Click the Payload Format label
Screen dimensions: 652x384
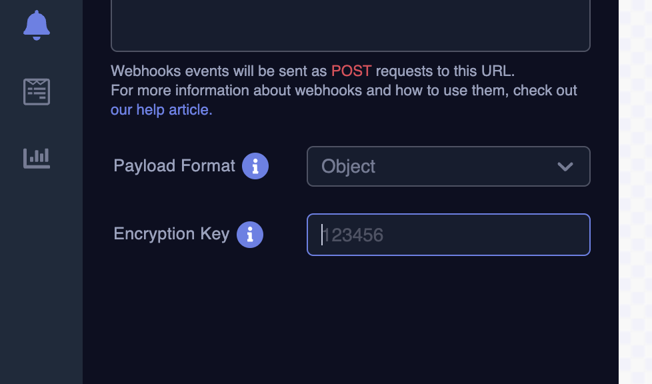[175, 166]
